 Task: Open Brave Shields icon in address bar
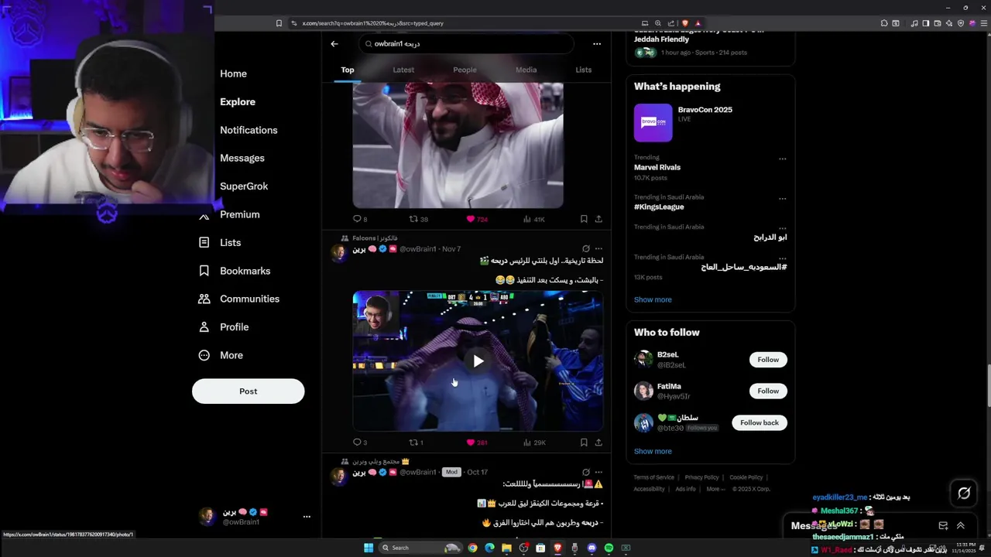coord(684,23)
